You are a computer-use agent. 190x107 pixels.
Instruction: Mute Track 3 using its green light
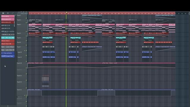tap(26, 32)
